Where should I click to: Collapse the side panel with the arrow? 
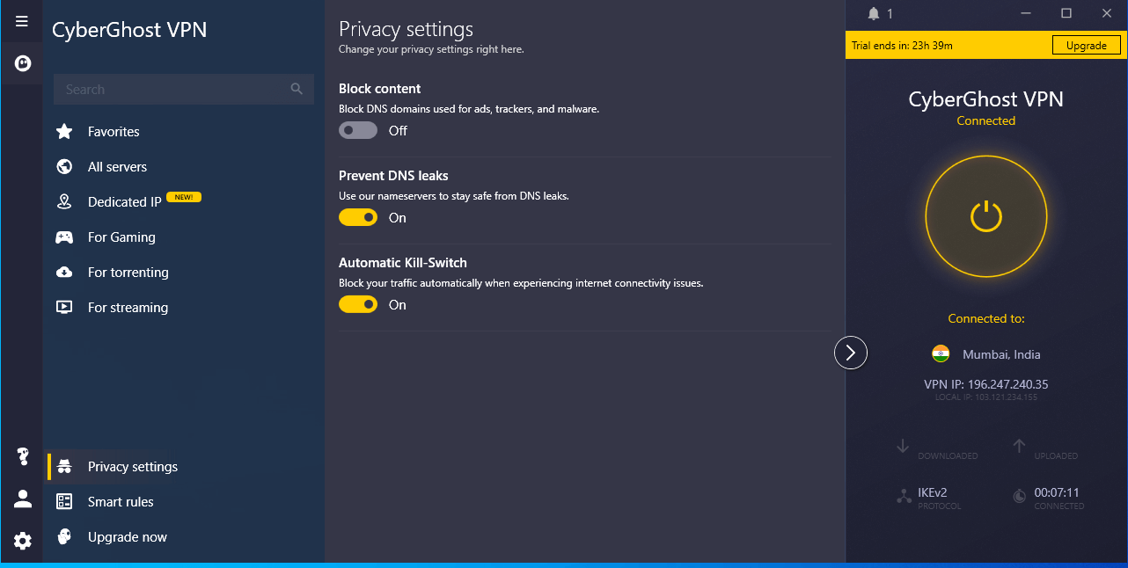[x=851, y=353]
